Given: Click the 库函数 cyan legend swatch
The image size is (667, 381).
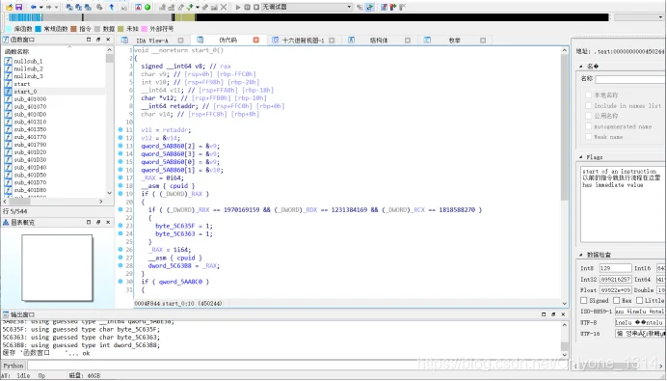Looking at the screenshot, I should [9, 29].
